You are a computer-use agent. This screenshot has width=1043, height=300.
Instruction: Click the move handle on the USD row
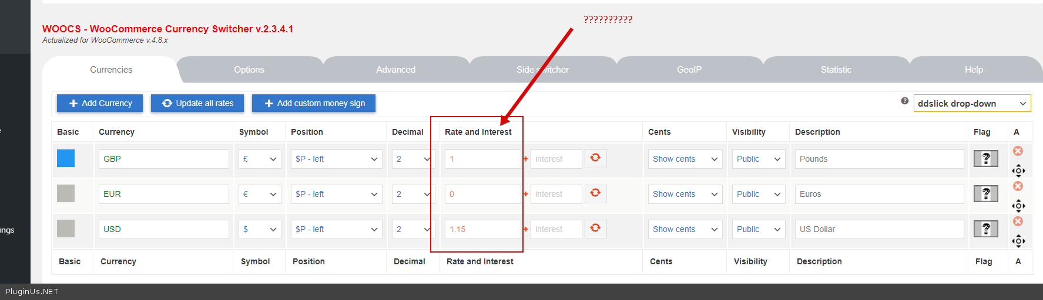1018,241
